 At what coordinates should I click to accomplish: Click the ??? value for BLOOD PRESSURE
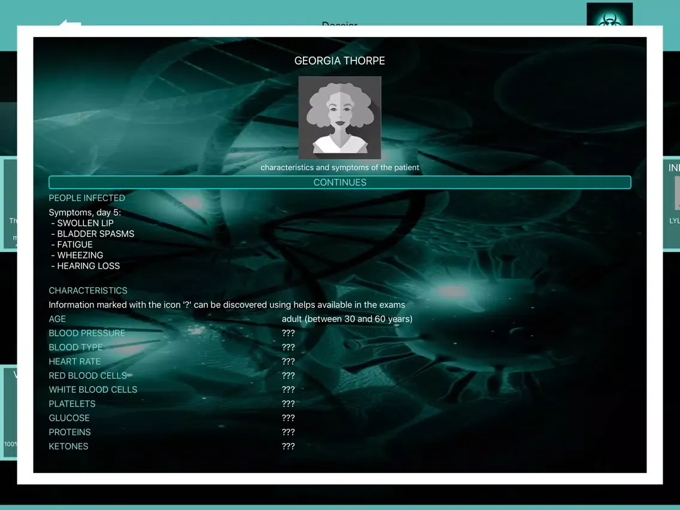tap(288, 333)
